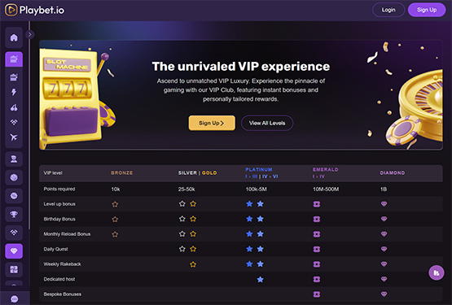Open the trophy tournaments sidebar icon
452x305 pixels.
coord(14,214)
